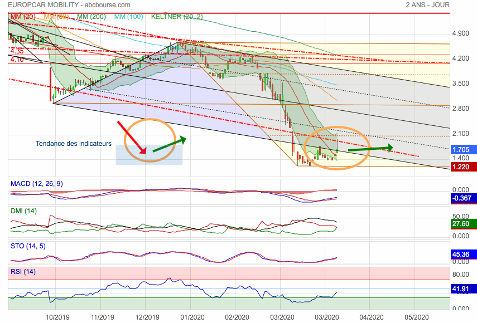Click the 4.10 support level label
The width and height of the screenshot is (477, 323).
(17, 60)
